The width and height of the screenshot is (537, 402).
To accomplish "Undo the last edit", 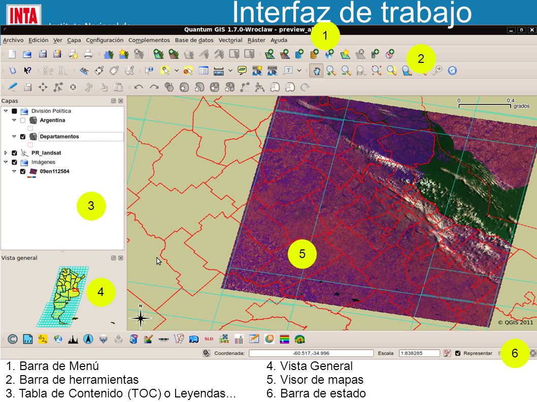I will click(139, 87).
